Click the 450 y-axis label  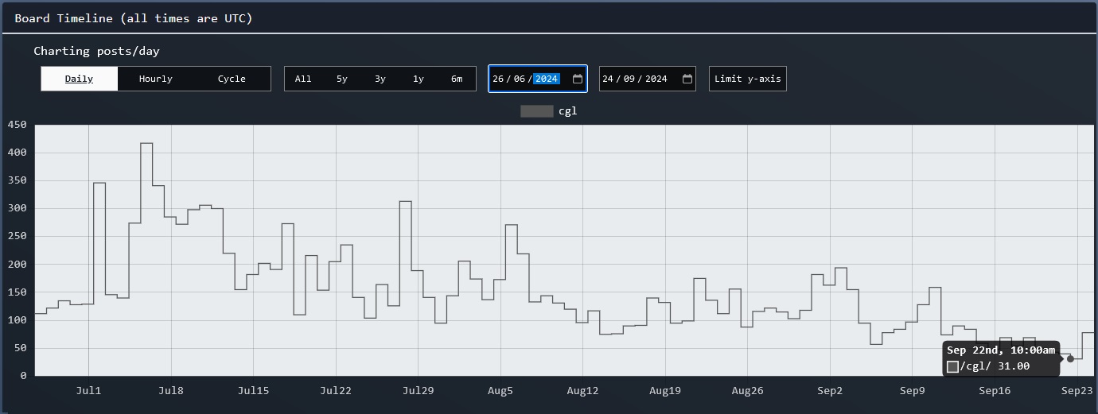coord(18,125)
